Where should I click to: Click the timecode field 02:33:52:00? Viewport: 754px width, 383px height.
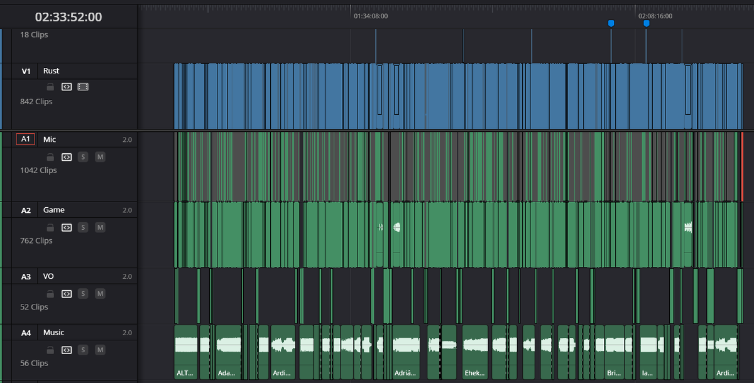click(68, 17)
